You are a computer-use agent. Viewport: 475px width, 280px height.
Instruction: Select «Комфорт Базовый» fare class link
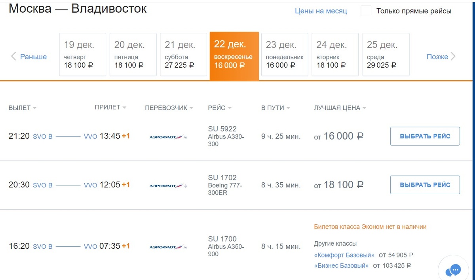[x=344, y=255]
